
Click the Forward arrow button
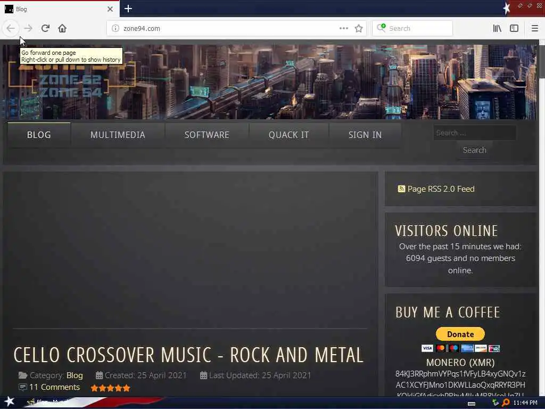[x=28, y=28]
